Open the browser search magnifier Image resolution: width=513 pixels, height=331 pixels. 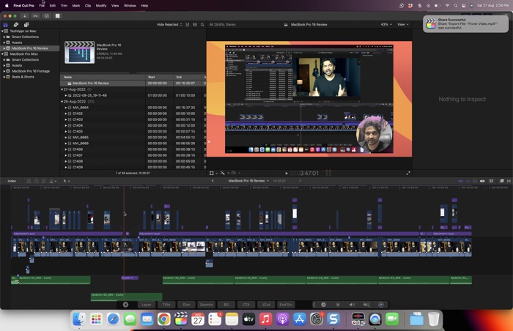click(x=202, y=24)
